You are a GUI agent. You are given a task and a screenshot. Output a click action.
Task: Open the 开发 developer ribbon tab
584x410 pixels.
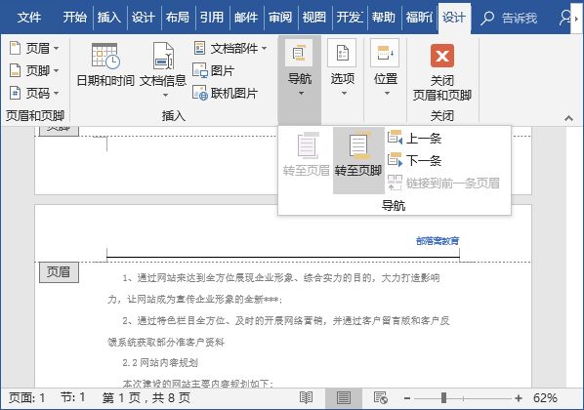[x=350, y=18]
